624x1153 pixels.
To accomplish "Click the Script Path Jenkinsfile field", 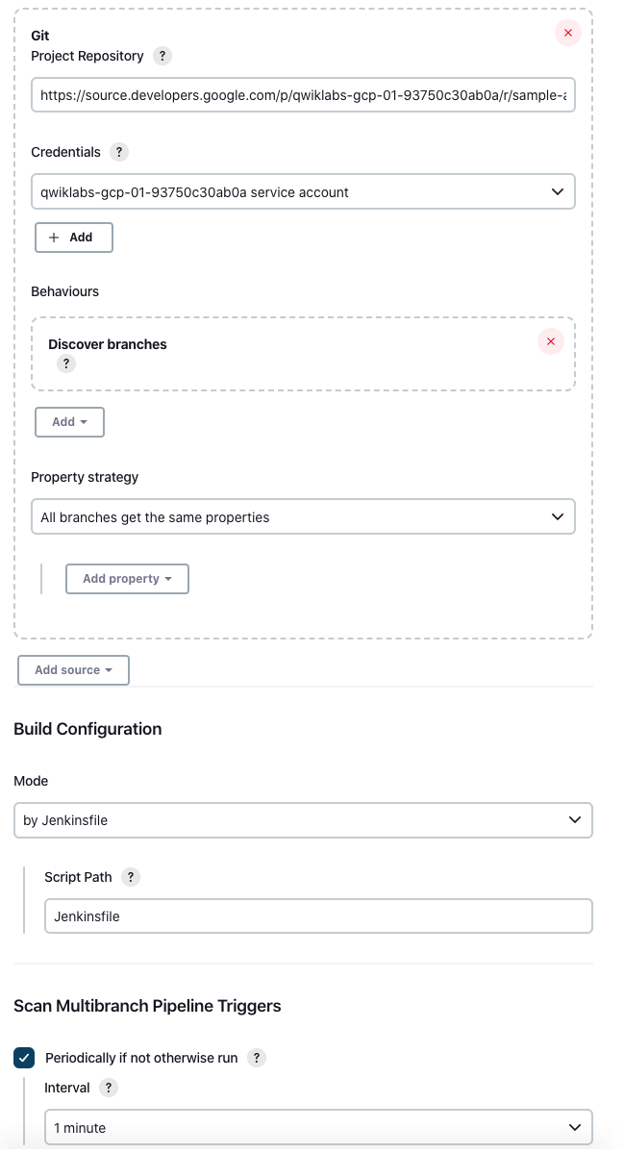I will tap(318, 916).
